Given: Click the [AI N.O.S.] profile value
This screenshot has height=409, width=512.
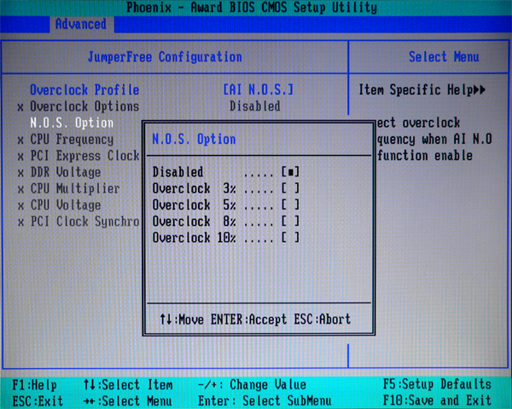Looking at the screenshot, I should pyautogui.click(x=259, y=89).
